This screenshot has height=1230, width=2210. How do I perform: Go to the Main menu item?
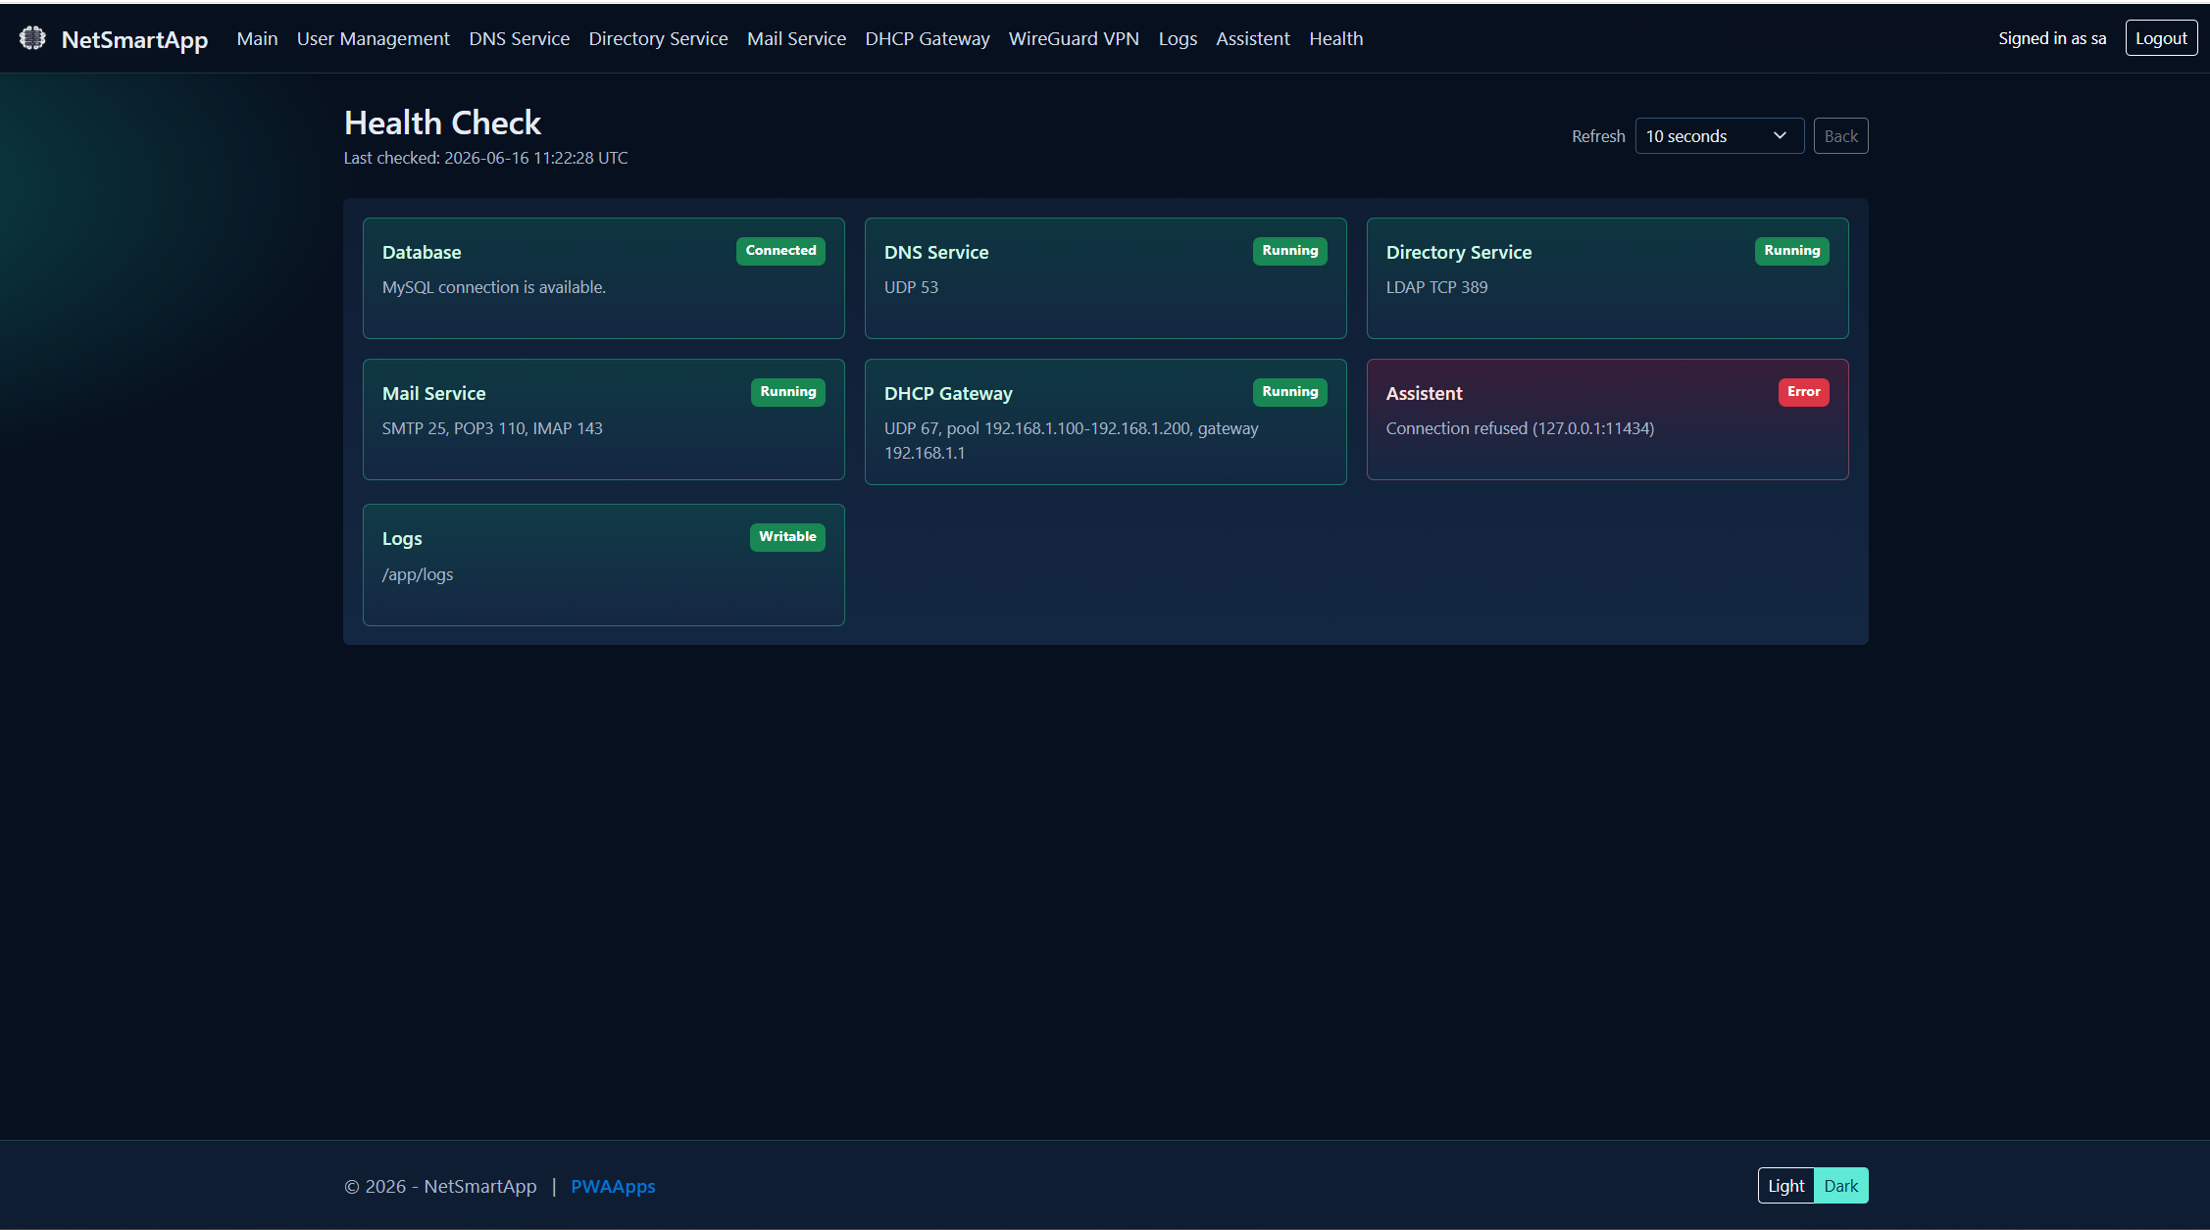[257, 38]
